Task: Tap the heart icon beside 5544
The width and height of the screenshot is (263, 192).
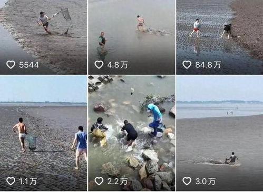Action: coord(11,65)
